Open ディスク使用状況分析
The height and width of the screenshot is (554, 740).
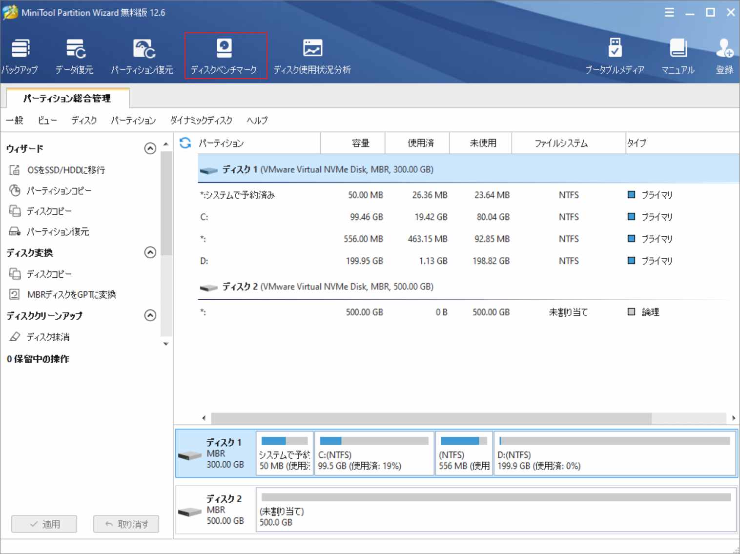[312, 54]
